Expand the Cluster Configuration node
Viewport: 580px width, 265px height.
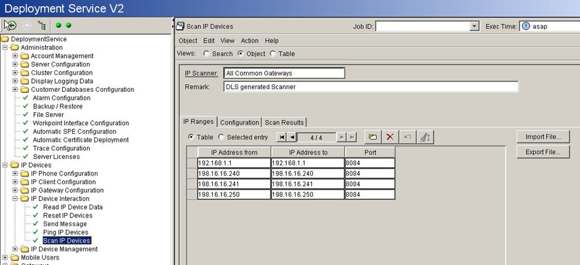[x=15, y=73]
